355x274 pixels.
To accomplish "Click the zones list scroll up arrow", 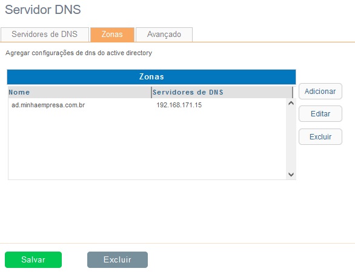I will [291, 103].
